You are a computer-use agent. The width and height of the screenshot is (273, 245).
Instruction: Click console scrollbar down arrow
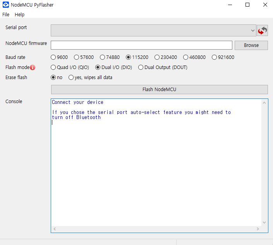pos(264,223)
